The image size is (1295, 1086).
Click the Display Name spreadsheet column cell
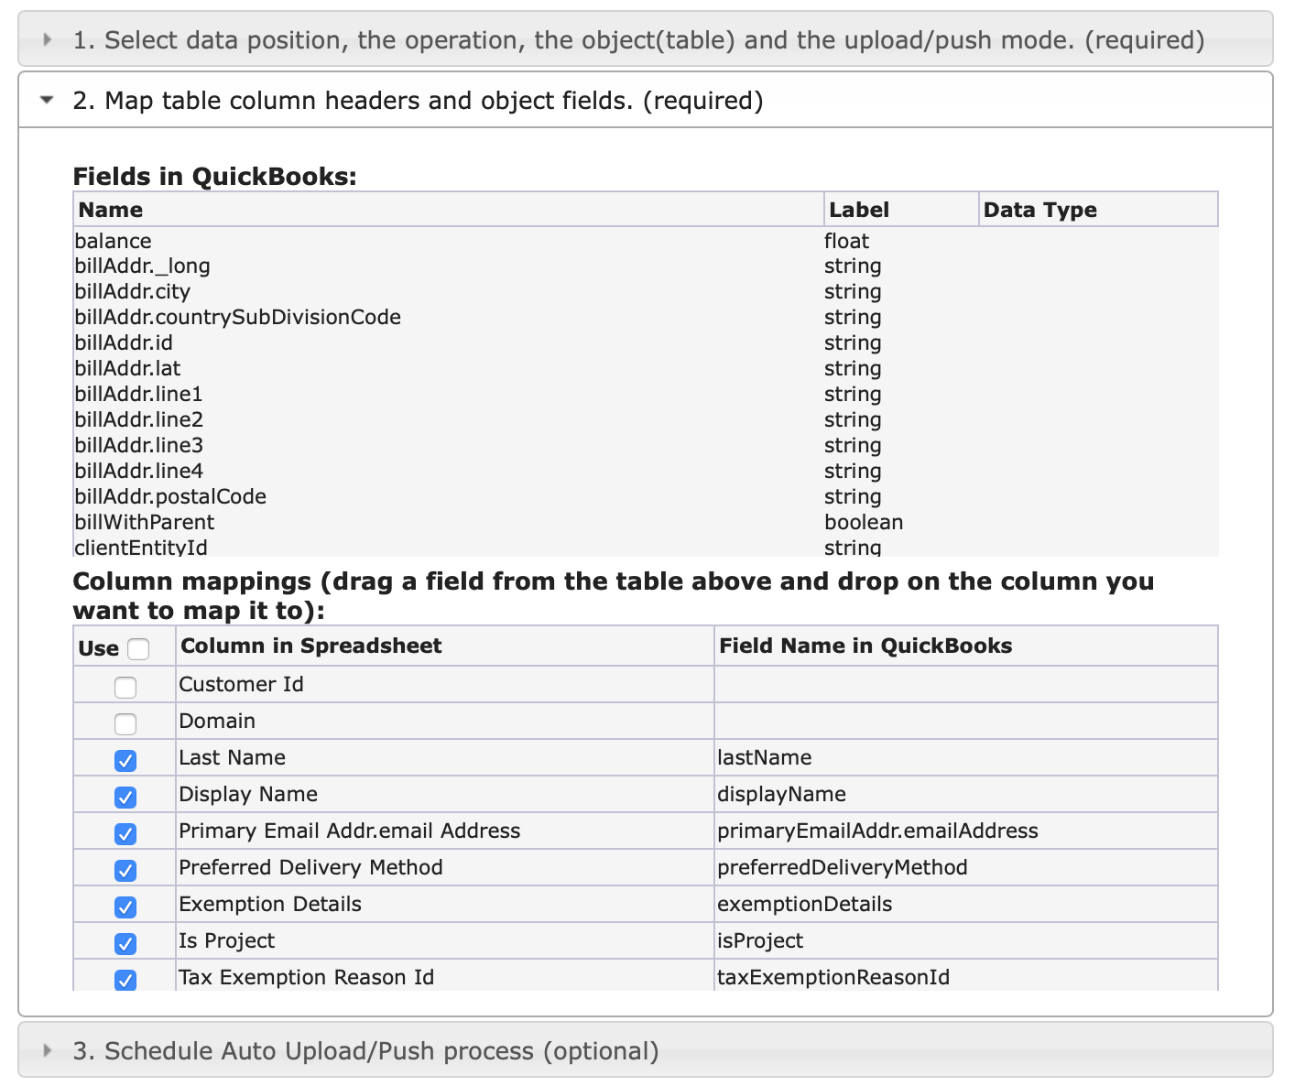pos(445,794)
